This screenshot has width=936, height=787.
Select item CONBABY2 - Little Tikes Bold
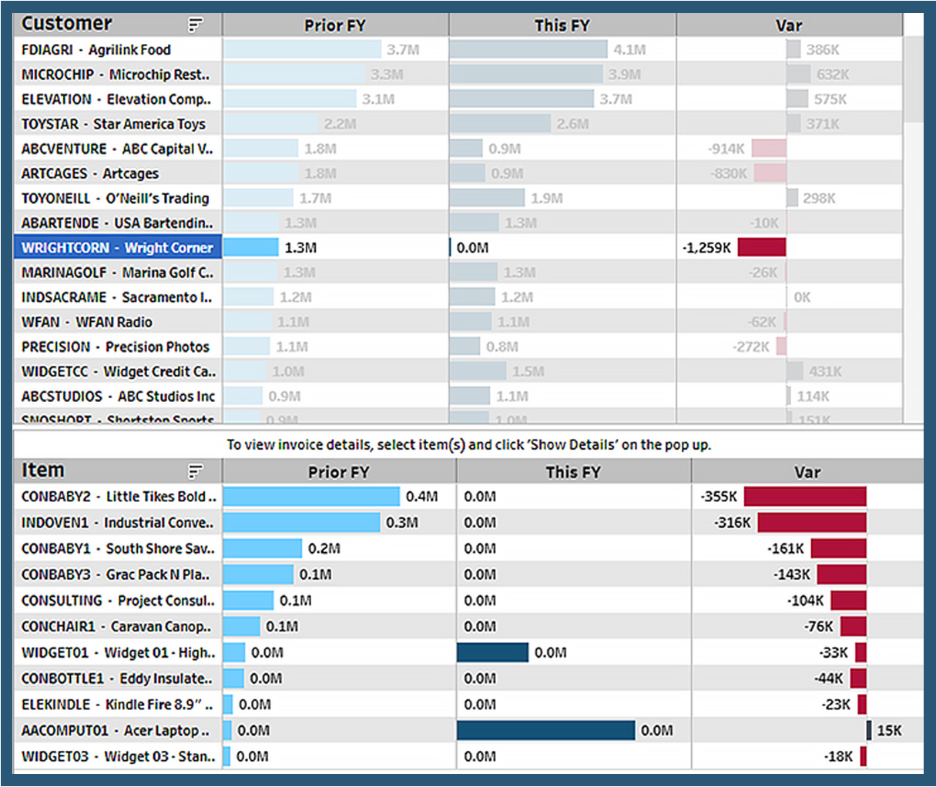click(x=118, y=497)
